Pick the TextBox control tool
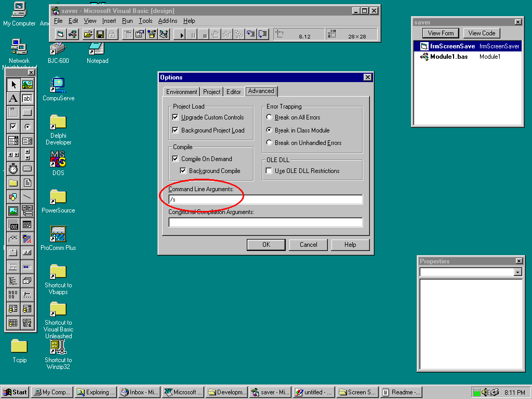This screenshot has width=532, height=399. click(x=27, y=98)
